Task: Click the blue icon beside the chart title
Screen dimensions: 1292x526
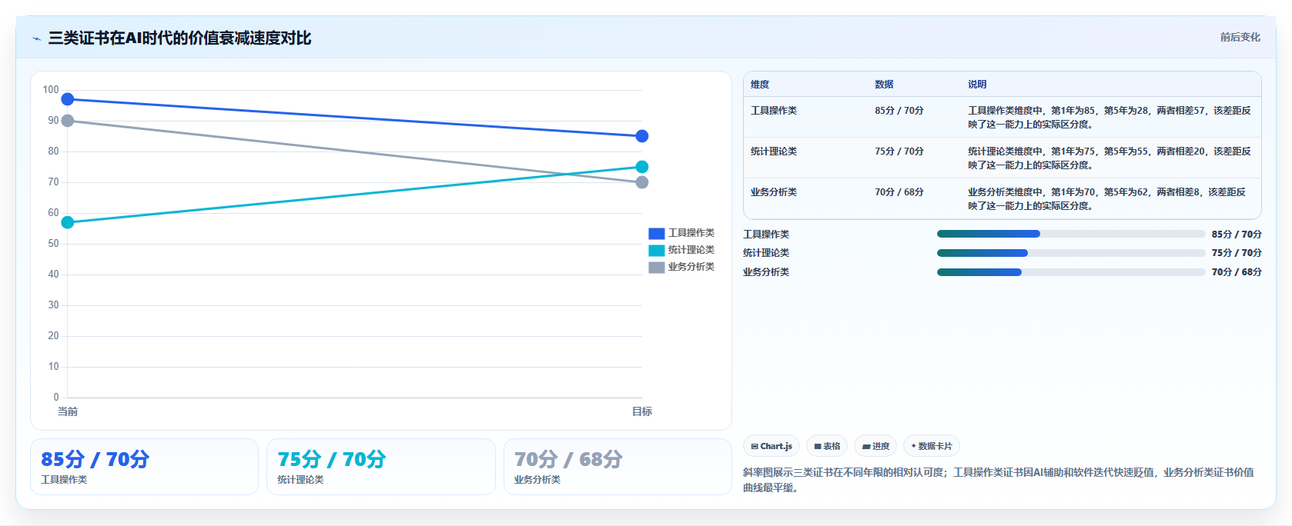Action: tap(36, 38)
